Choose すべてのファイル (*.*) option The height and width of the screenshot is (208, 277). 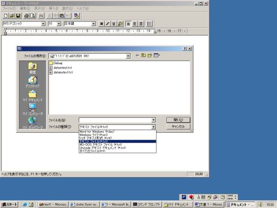pyautogui.click(x=117, y=151)
